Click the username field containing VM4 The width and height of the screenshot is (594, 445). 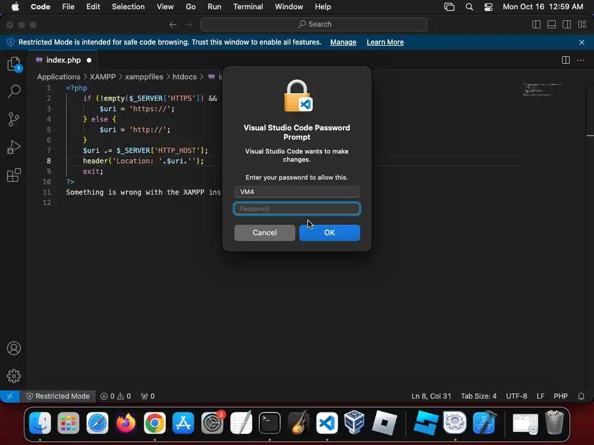click(297, 192)
